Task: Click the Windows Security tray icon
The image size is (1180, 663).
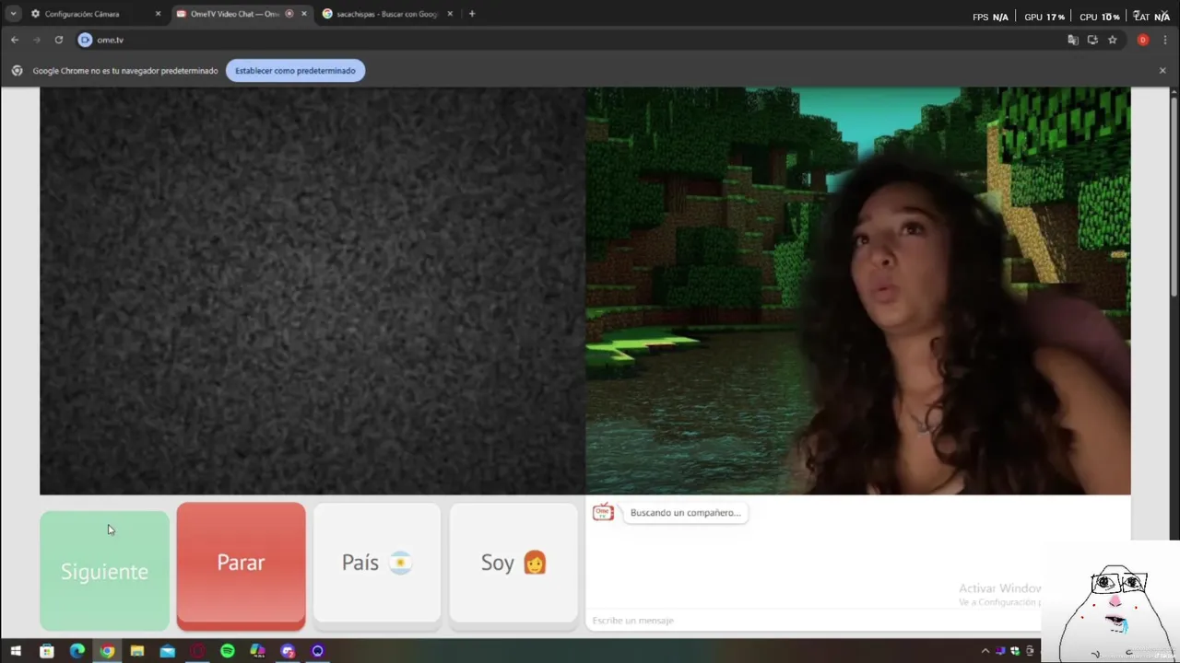Action: pyautogui.click(x=1015, y=651)
